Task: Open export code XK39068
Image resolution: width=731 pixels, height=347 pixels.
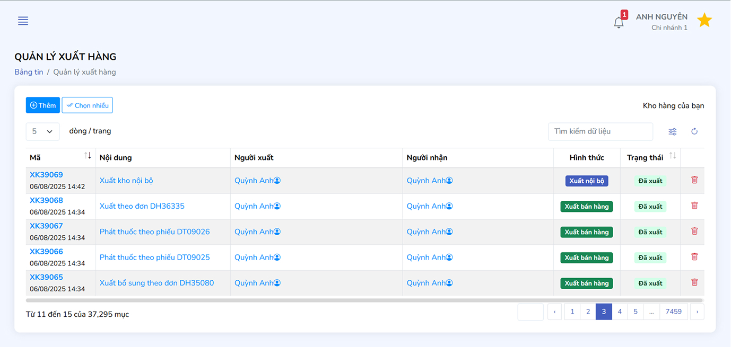Action: point(46,201)
